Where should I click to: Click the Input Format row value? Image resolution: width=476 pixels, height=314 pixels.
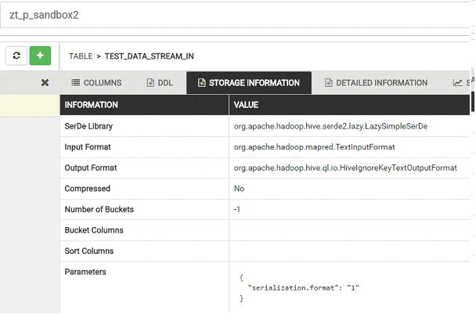[313, 147]
